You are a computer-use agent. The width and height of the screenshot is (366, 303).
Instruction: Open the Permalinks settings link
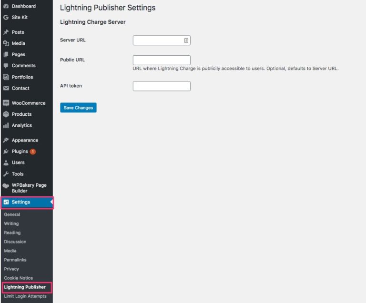15,260
